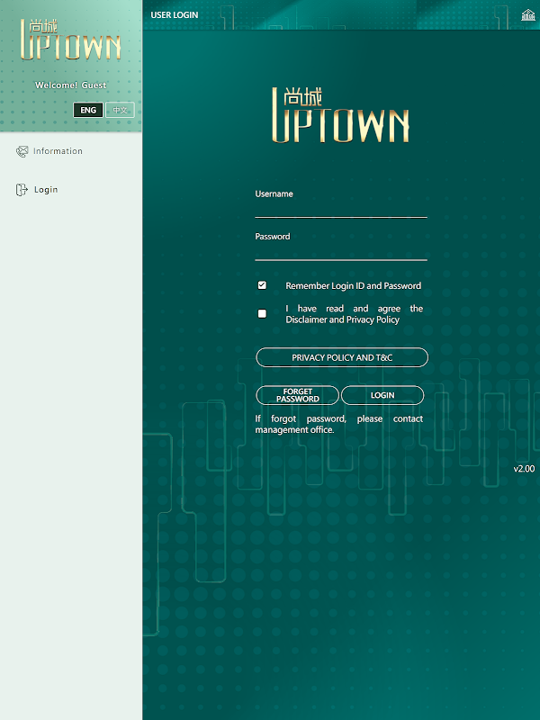
Task: Click the Login door icon in sidebar
Action: tap(22, 190)
